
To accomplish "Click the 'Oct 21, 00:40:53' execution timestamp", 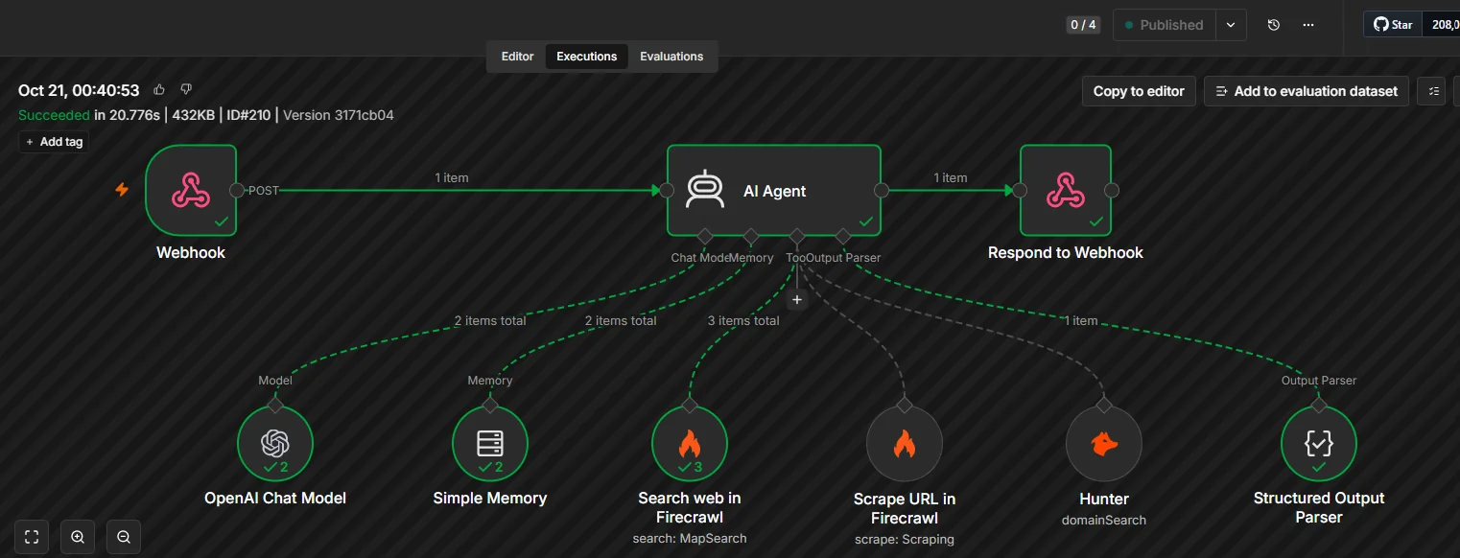I will tap(79, 90).
